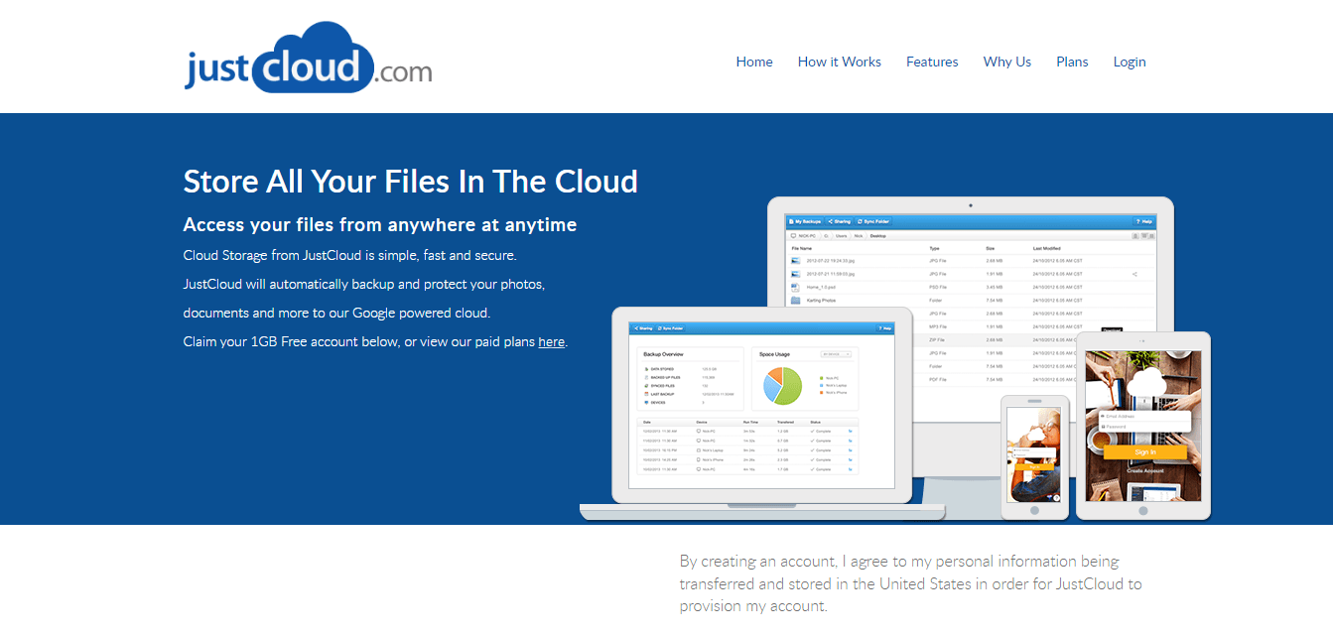Navigate to the Features section
1333x637 pixels.
pos(932,62)
